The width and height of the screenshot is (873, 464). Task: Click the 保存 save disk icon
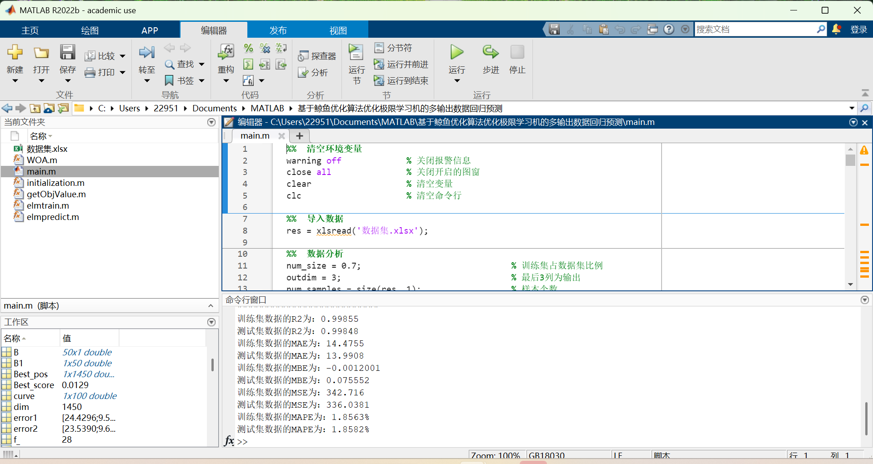pos(67,52)
